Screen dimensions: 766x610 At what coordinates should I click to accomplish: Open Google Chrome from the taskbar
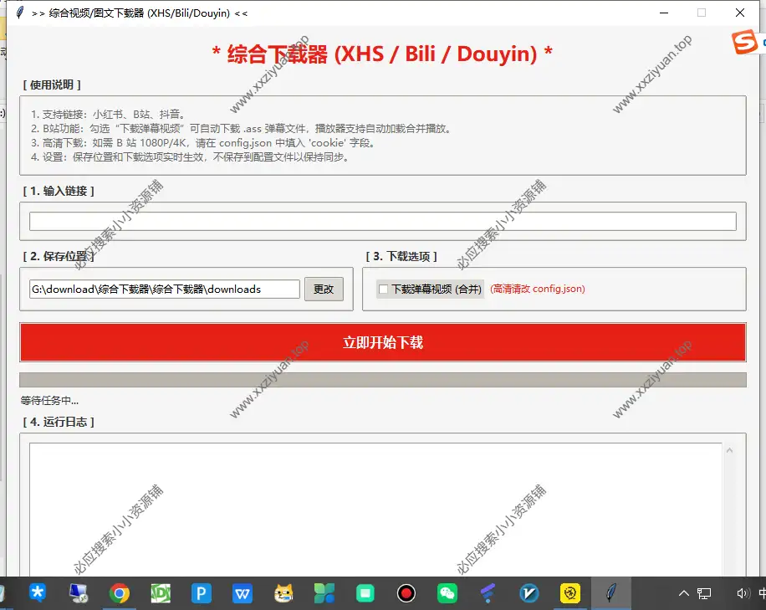pos(120,593)
